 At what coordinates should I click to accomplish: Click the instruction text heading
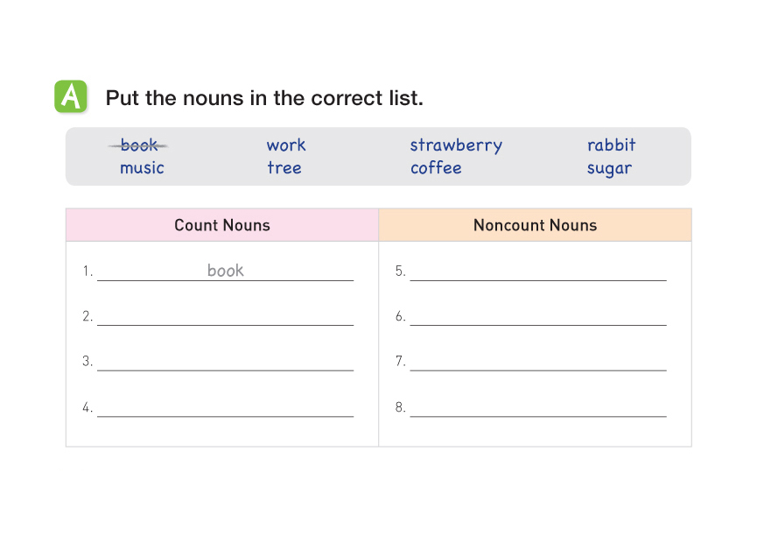[x=264, y=98]
